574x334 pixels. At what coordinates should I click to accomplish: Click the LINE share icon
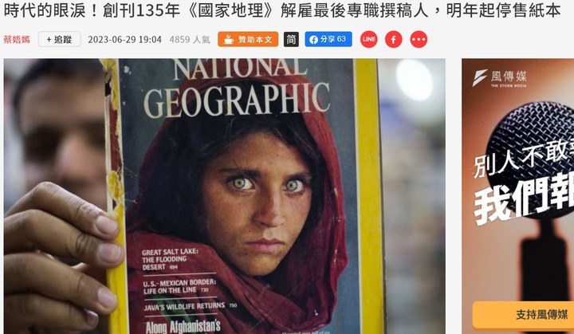click(x=368, y=39)
